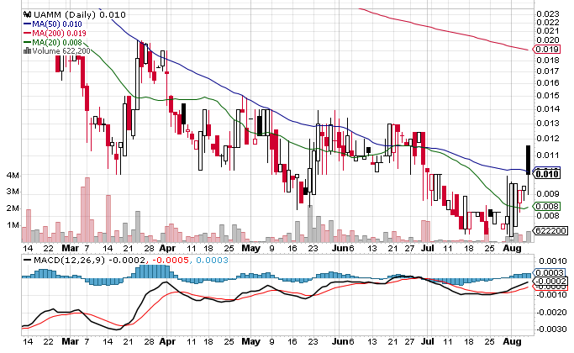The height and width of the screenshot is (353, 574).
Task: Click Apr on the MACD panel date axis
Action: point(167,341)
